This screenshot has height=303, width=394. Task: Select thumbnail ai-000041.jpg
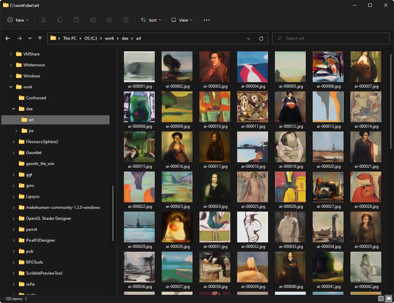tap(328, 267)
